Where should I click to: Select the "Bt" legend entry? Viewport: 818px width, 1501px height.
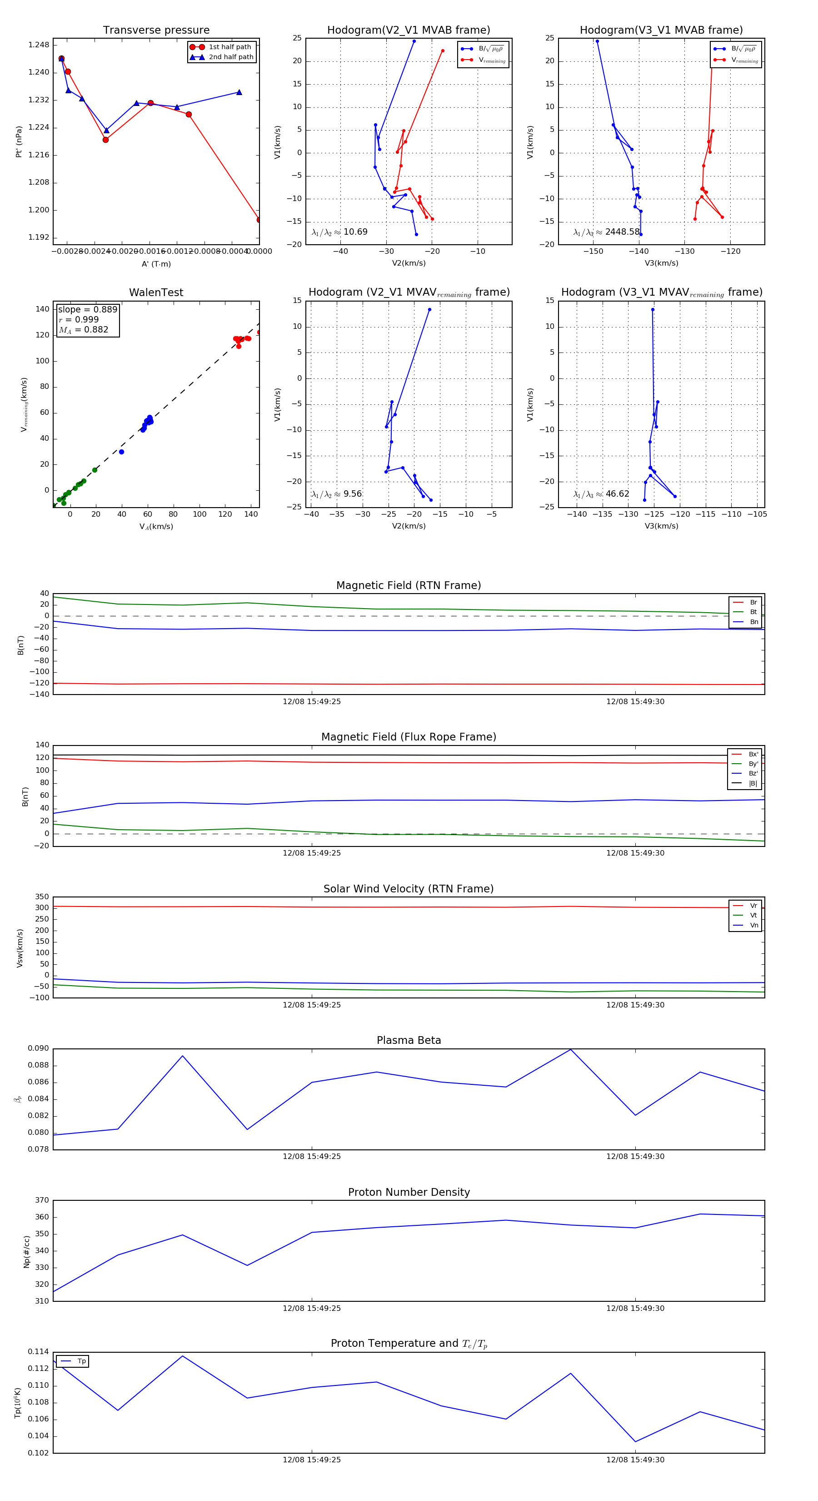click(745, 612)
